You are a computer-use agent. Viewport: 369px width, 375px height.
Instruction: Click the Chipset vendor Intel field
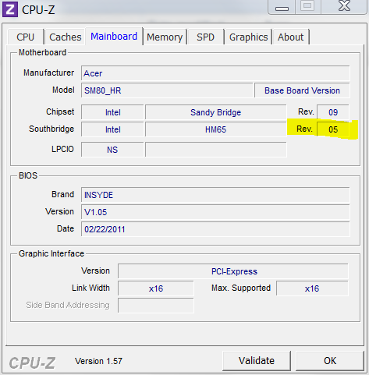point(112,112)
